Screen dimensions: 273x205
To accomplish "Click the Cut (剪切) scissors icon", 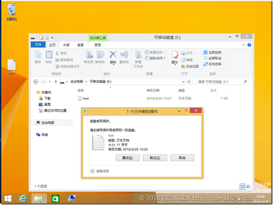I will (57, 53).
